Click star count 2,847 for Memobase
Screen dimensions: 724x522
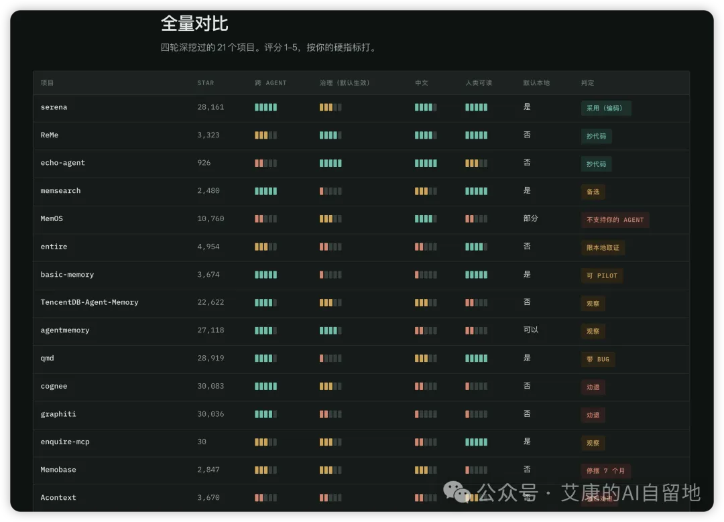208,470
